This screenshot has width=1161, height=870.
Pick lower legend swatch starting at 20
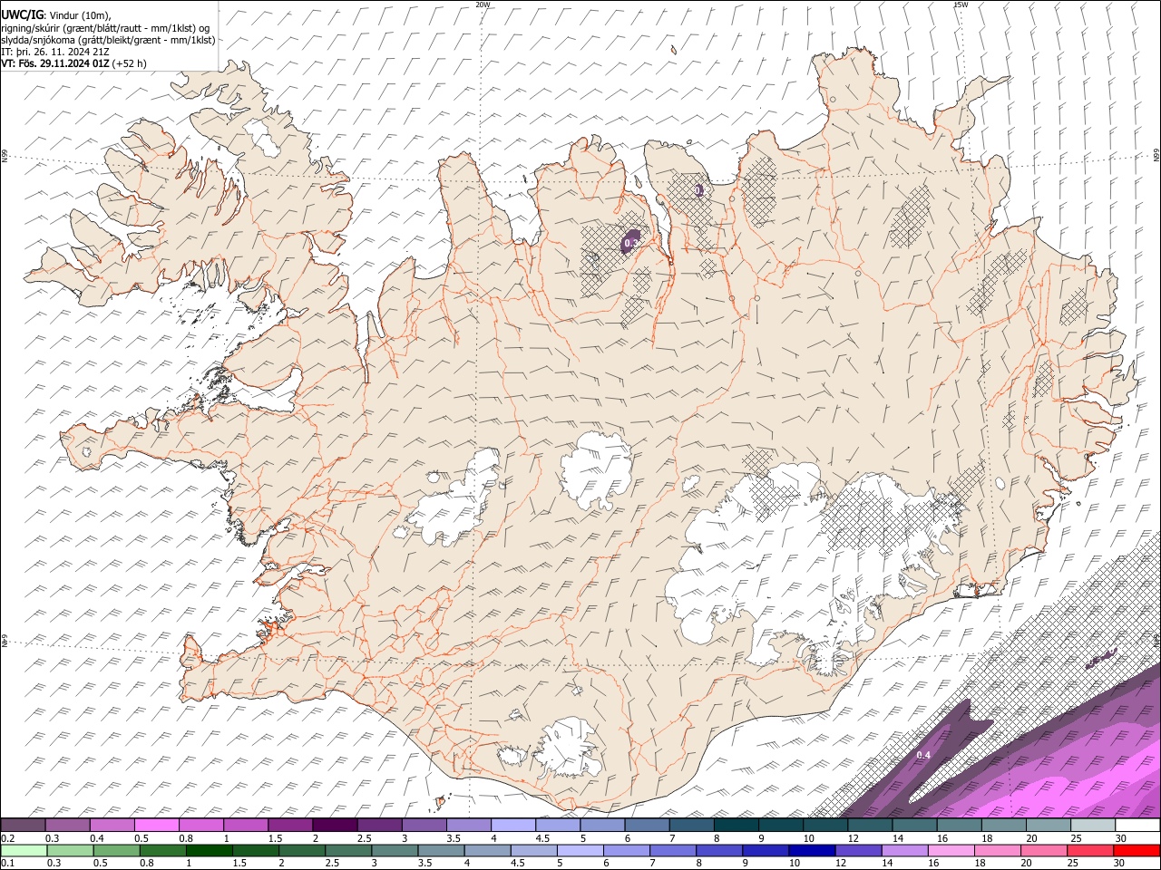[x=1044, y=850]
